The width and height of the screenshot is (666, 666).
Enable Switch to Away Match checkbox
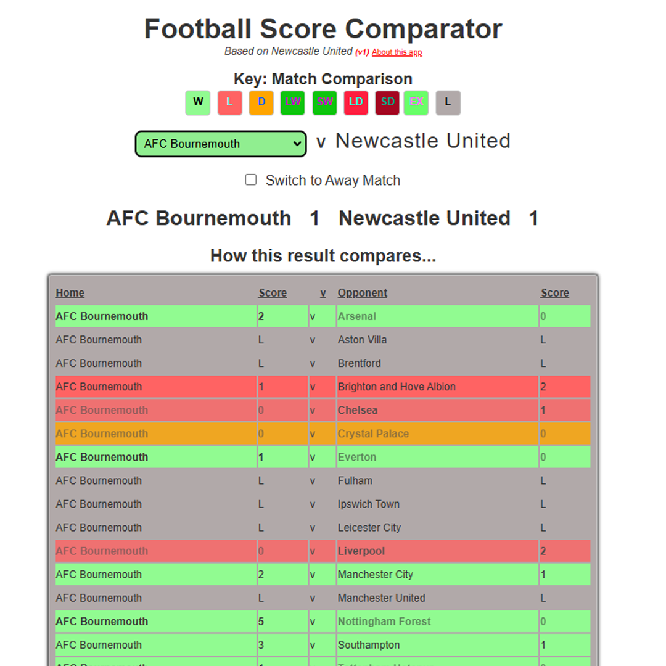(x=250, y=179)
